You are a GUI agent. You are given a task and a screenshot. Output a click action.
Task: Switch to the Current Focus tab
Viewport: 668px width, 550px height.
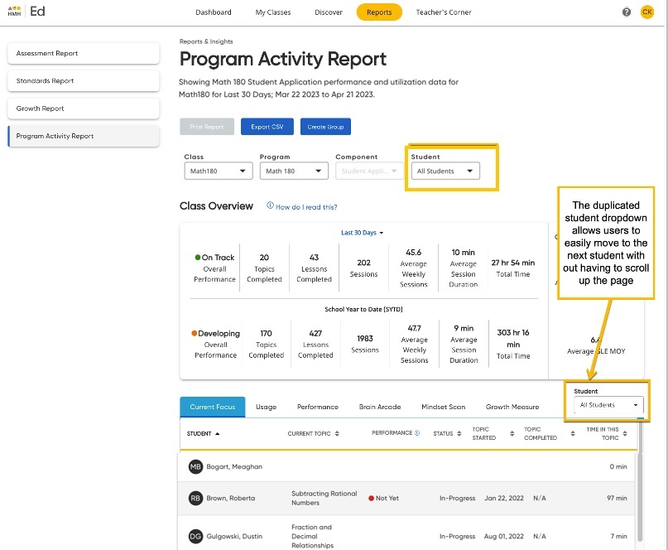point(213,407)
